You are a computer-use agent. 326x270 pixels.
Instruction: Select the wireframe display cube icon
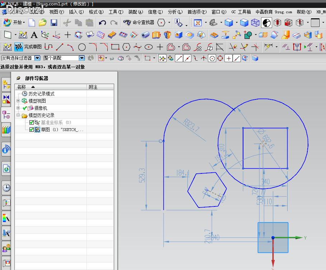(255, 23)
